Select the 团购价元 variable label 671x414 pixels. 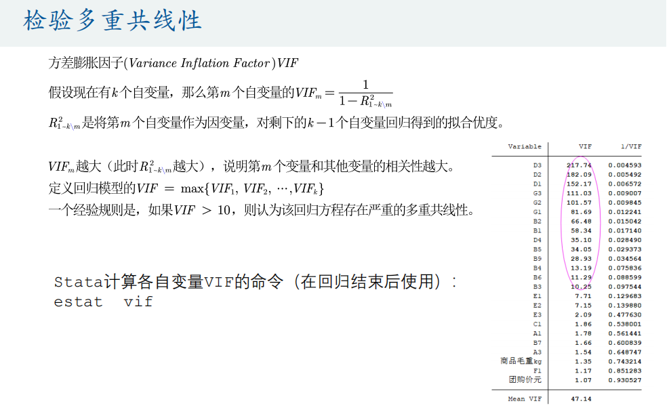[525, 380]
